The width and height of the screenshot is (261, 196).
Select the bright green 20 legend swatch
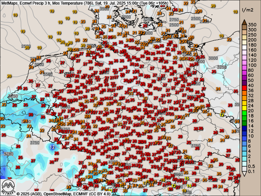click(244, 110)
